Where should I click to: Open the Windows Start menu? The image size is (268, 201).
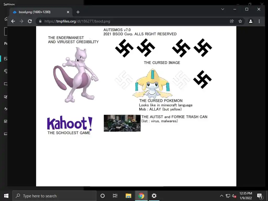(x=6, y=196)
